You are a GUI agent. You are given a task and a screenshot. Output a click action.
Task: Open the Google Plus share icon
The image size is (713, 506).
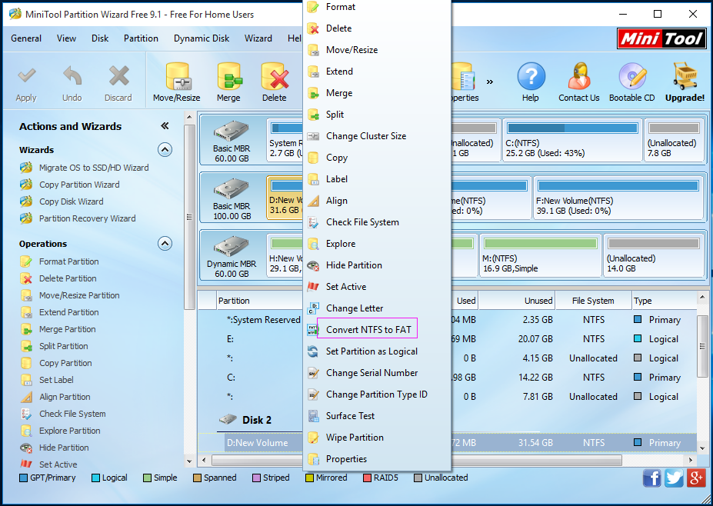(x=696, y=478)
